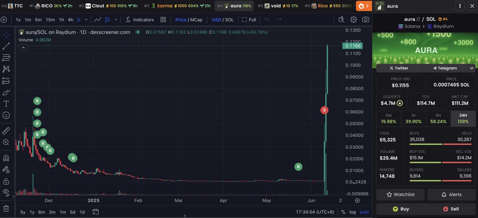This screenshot has height=218, width=478.
Task: Open the Indicators menu
Action: click(x=140, y=20)
